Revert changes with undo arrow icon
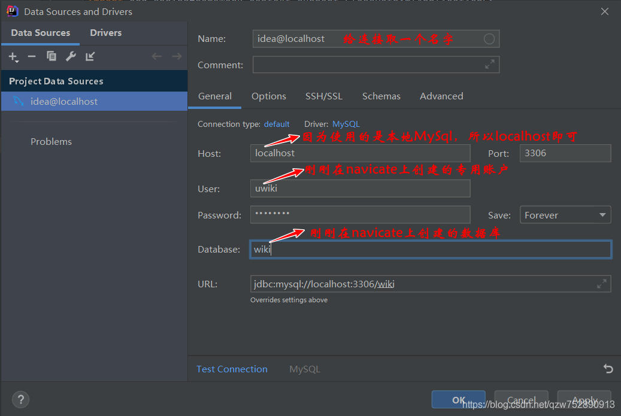Screen dimensions: 621x416 pos(608,369)
